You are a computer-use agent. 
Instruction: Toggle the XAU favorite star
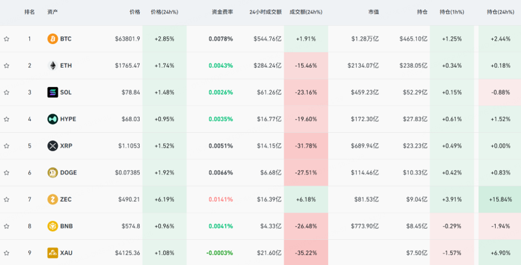[6, 253]
